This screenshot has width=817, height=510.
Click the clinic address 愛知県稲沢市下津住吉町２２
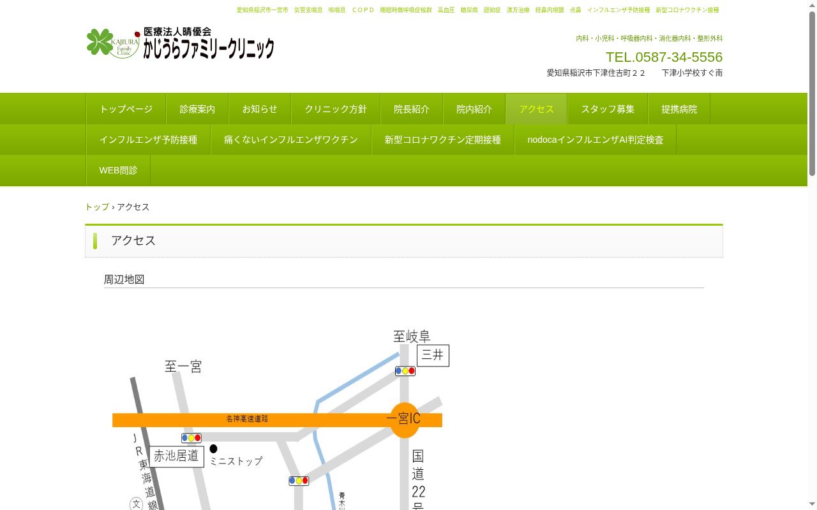596,73
